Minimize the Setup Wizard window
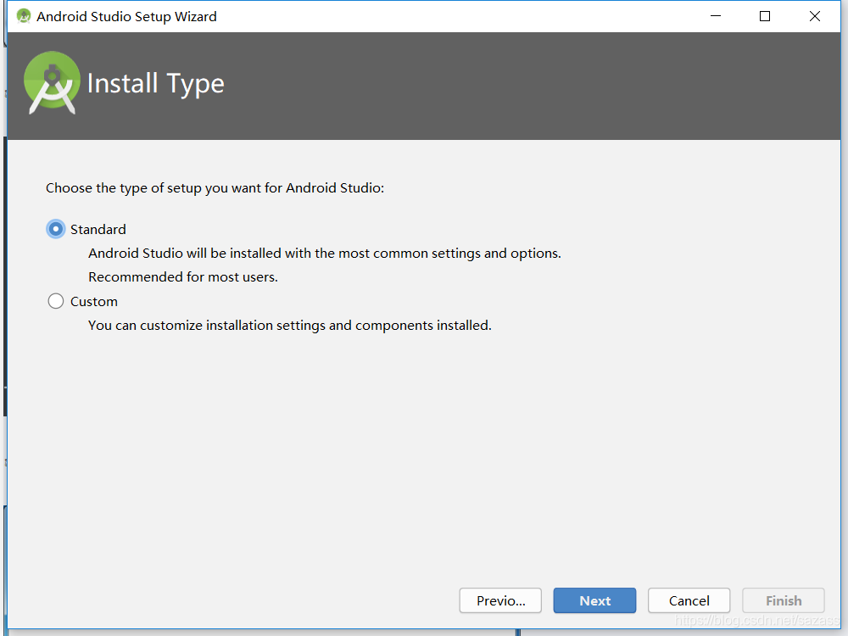Viewport: 848px width, 636px height. pos(716,16)
